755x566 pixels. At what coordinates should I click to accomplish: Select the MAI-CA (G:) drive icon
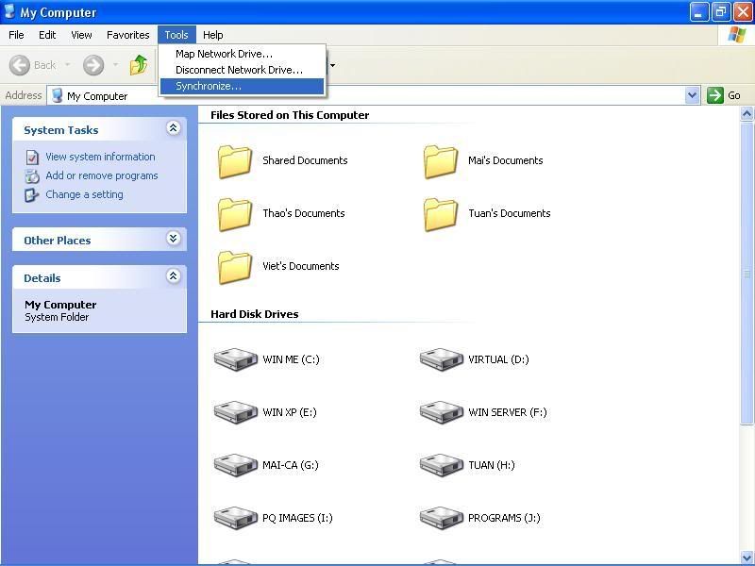(x=235, y=465)
